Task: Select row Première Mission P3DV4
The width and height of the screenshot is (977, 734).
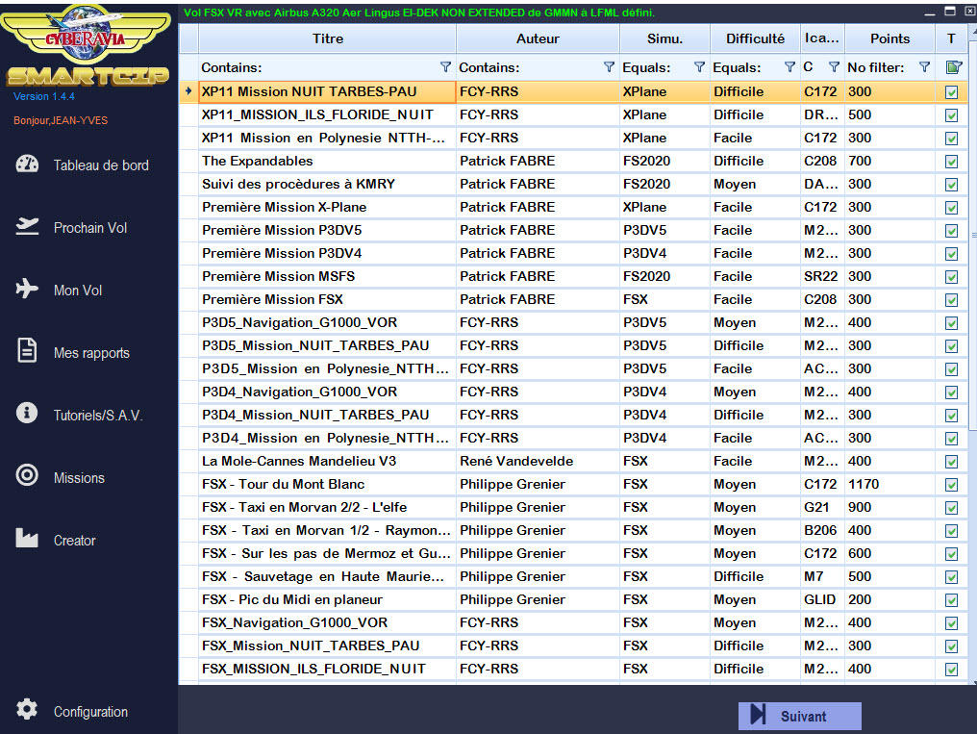Action: click(x=573, y=254)
